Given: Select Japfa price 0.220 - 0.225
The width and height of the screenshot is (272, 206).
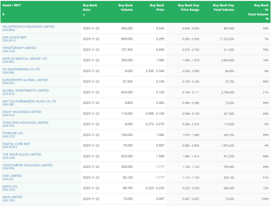Looking at the screenshot, I should 155,188.
